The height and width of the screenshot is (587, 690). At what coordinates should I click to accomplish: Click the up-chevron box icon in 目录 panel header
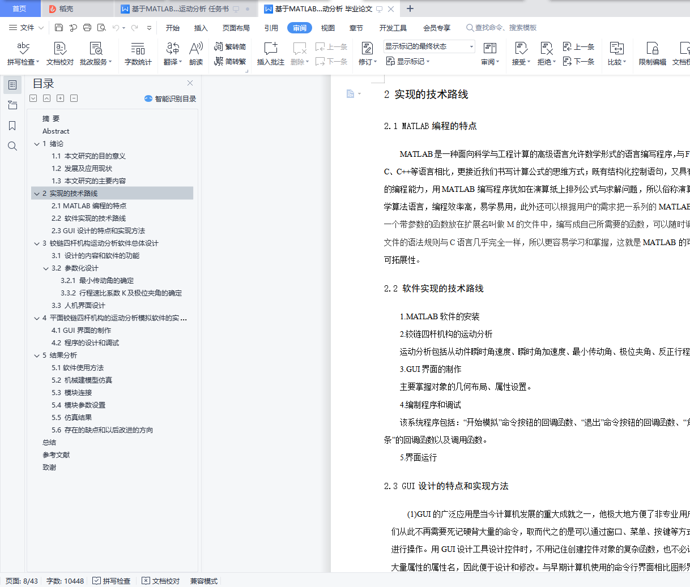point(47,98)
